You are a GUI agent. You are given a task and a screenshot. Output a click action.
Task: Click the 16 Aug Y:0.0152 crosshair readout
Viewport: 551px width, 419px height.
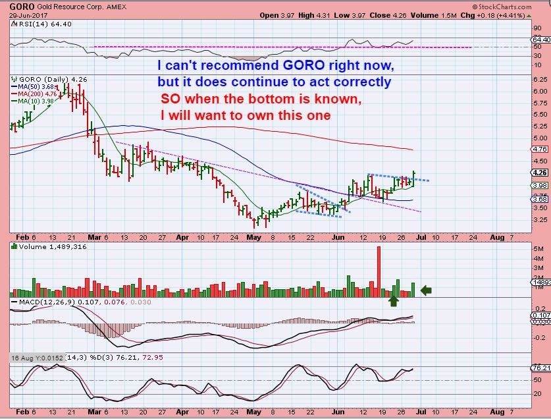(x=37, y=358)
